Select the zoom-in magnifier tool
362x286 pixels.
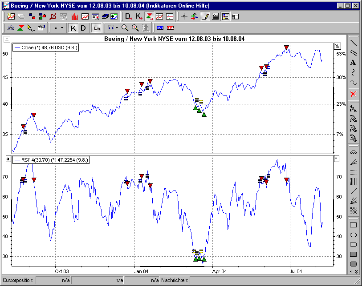[x=135, y=28]
